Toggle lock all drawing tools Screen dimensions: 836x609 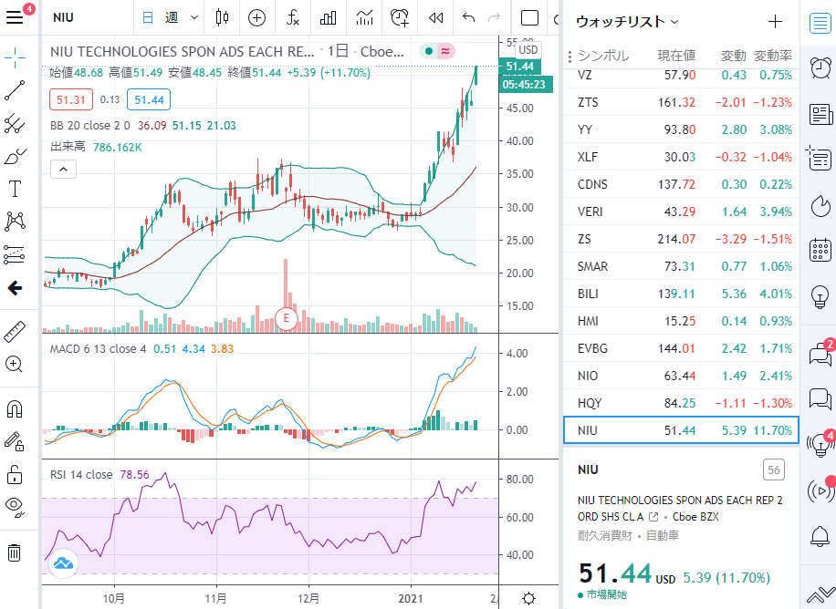click(15, 474)
